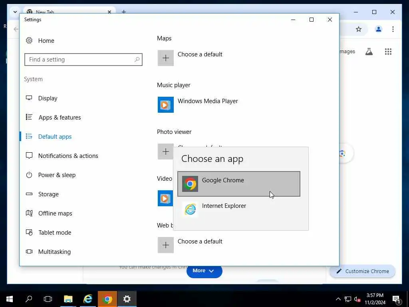The width and height of the screenshot is (409, 307).
Task: Open Home in Settings sidebar
Action: [46, 41]
